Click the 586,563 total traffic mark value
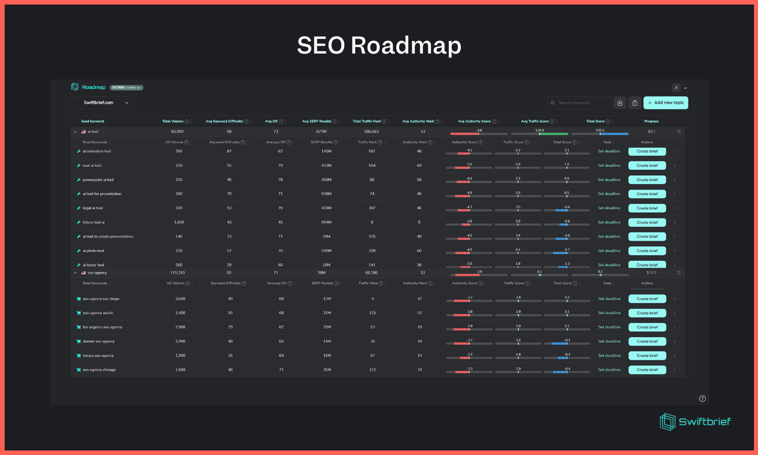 pyautogui.click(x=371, y=132)
